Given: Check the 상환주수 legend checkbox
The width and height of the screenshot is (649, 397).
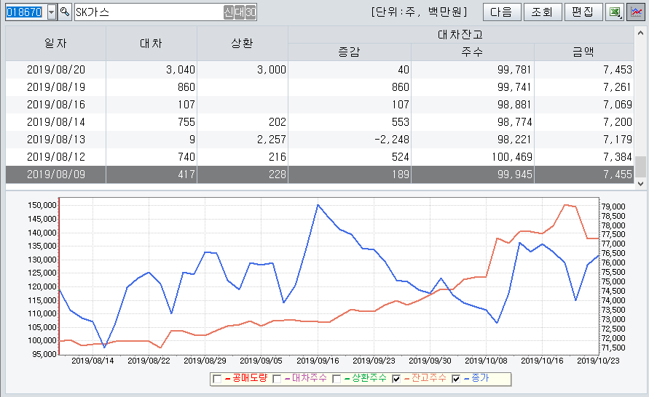Looking at the screenshot, I should pos(337,379).
